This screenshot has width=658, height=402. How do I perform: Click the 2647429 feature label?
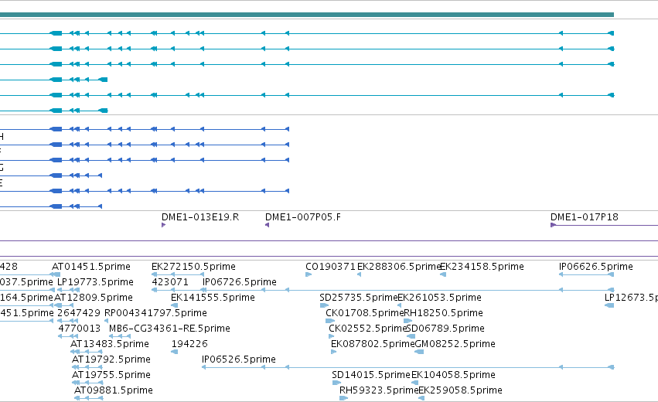pos(79,313)
